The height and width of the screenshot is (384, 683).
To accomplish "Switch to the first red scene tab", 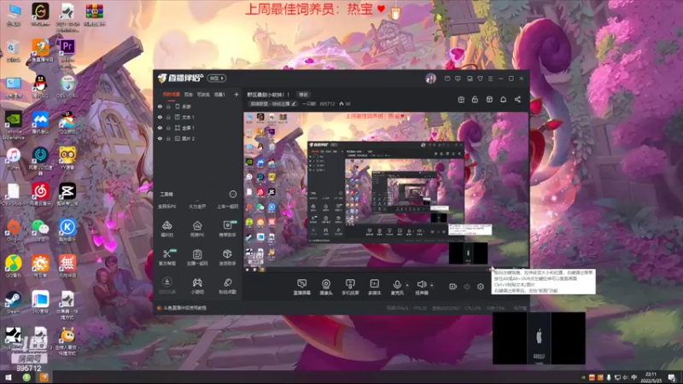I will tap(172, 95).
